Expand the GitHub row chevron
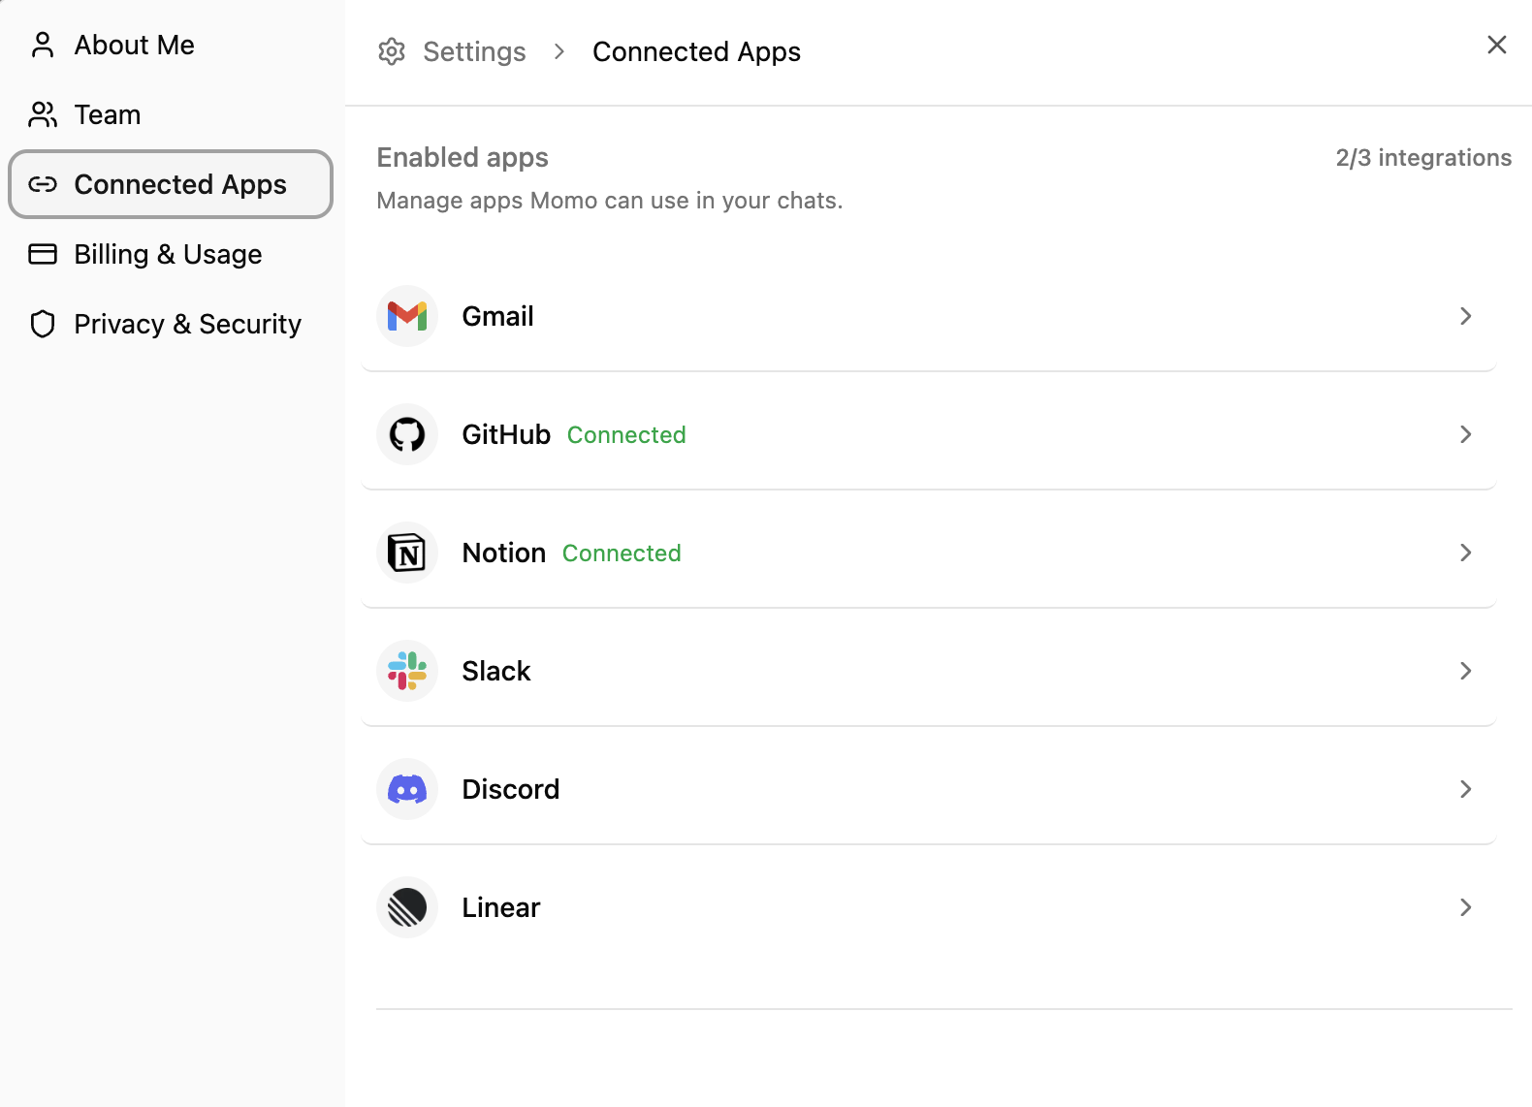 (x=1465, y=434)
